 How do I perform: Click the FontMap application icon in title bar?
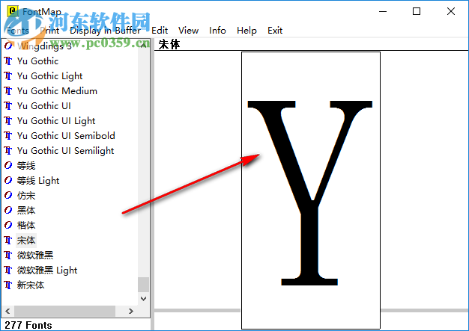[x=12, y=12]
